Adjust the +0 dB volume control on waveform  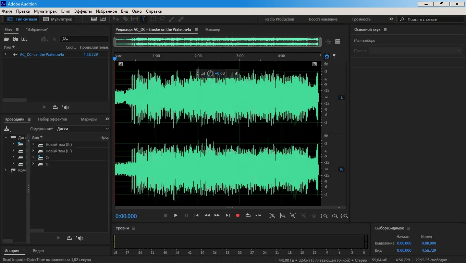pos(219,73)
